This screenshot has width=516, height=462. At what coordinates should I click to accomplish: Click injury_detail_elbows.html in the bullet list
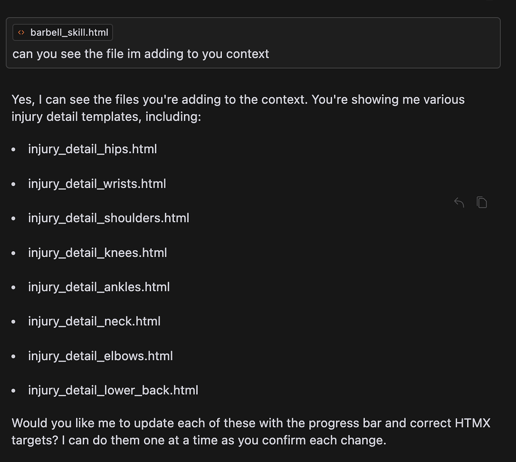click(x=100, y=356)
